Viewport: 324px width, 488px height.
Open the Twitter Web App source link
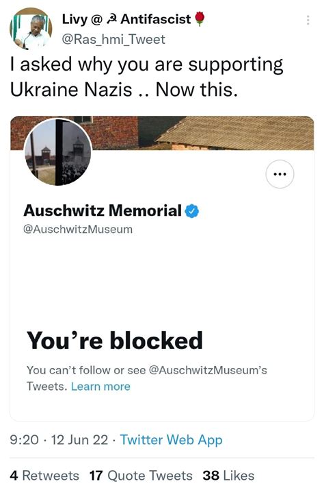click(x=171, y=440)
